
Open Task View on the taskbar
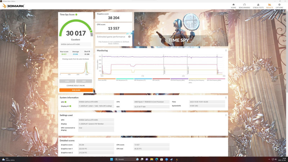tap(142, 159)
